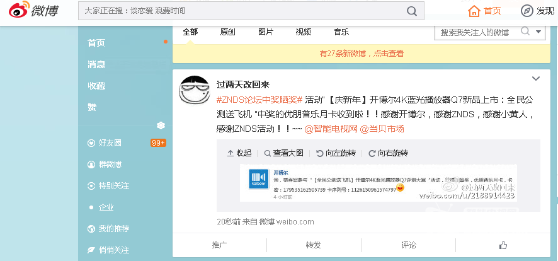Click the Weibo logo
Viewport: 558px width, 261px height.
click(34, 9)
